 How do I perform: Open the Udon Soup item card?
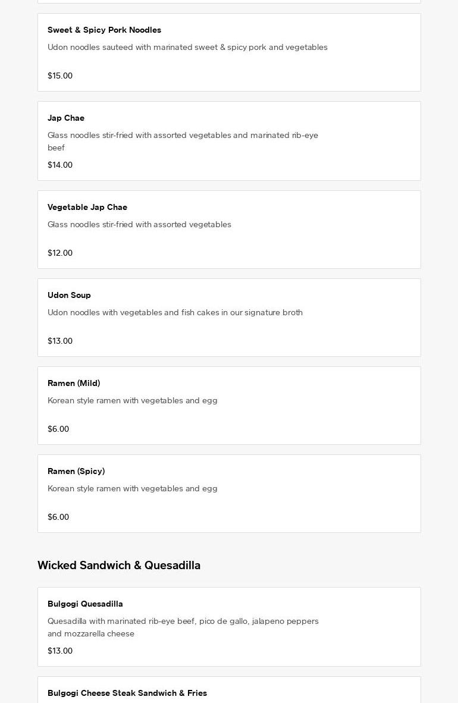pos(229,318)
